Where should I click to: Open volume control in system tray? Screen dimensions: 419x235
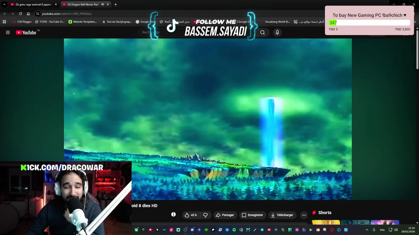tap(396, 230)
